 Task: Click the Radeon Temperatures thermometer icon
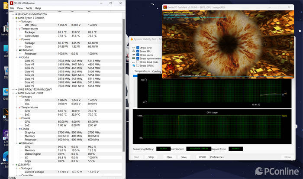click(20, 107)
